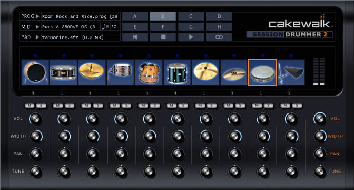Screen dimensions: 354x190
Task: Select pattern slot E
Action: tap(135, 27)
